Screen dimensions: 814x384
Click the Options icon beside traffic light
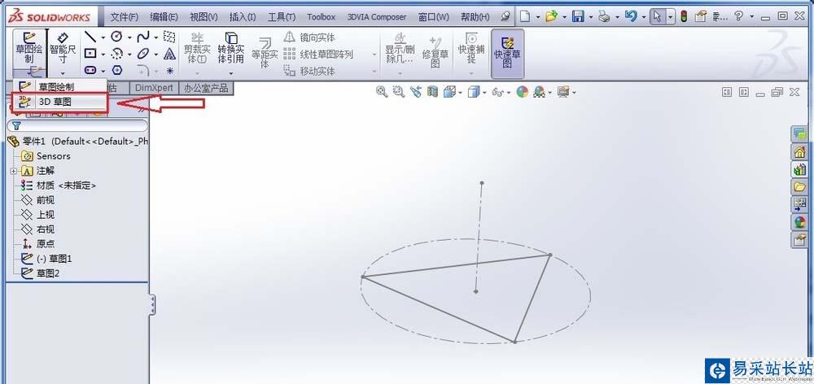700,16
